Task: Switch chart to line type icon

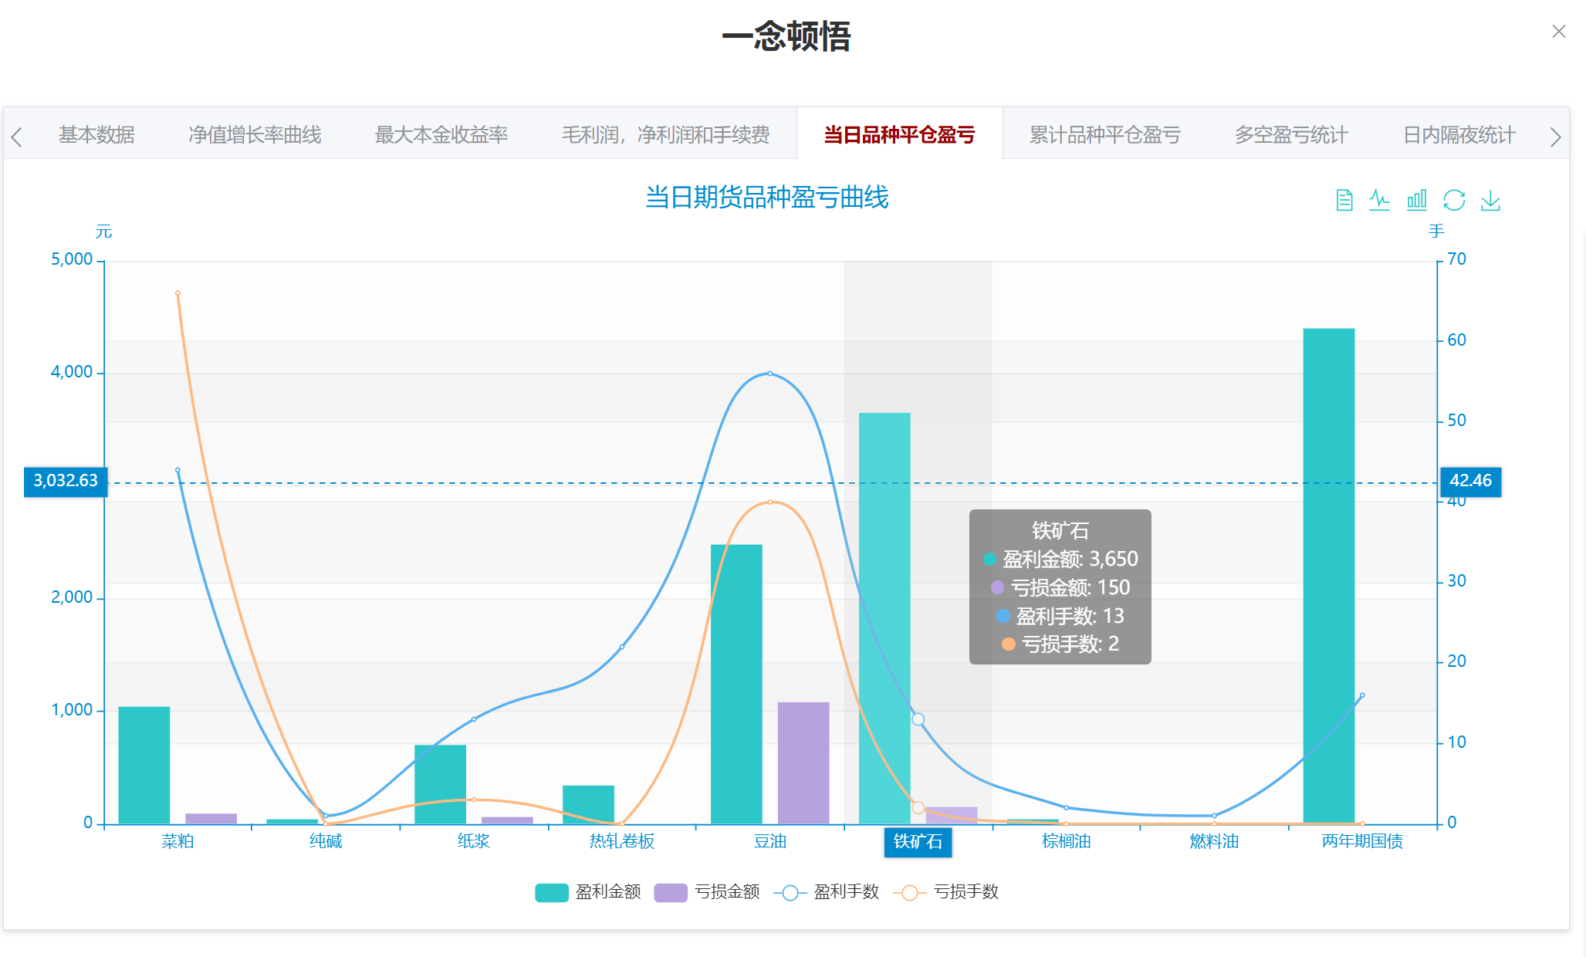Action: 1379,201
